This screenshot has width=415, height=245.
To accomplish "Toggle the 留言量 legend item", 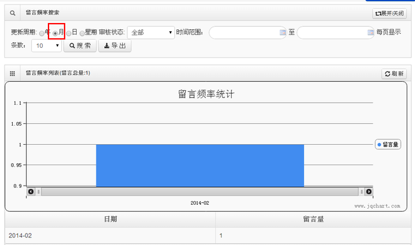I will point(388,144).
